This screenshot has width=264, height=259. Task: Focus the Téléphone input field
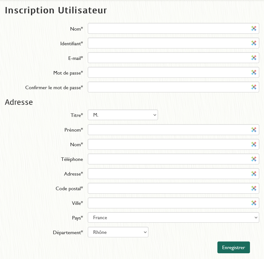point(169,159)
